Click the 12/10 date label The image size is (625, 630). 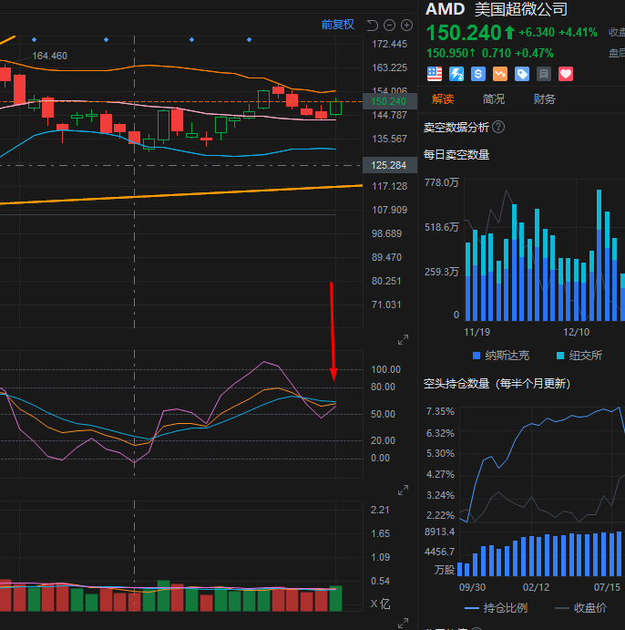point(576,332)
